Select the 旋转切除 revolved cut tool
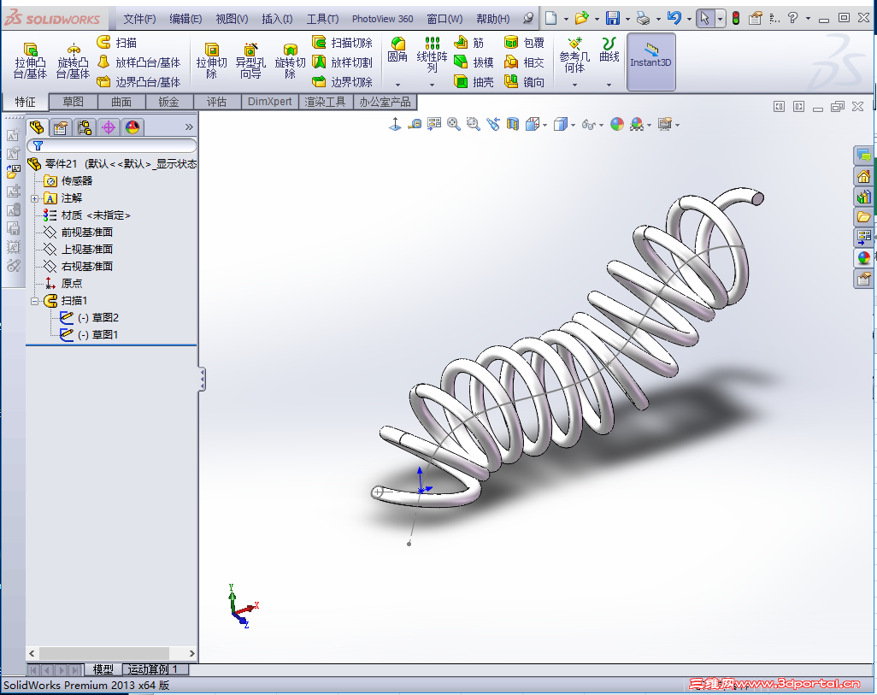Viewport: 877px width, 695px height. 290,61
